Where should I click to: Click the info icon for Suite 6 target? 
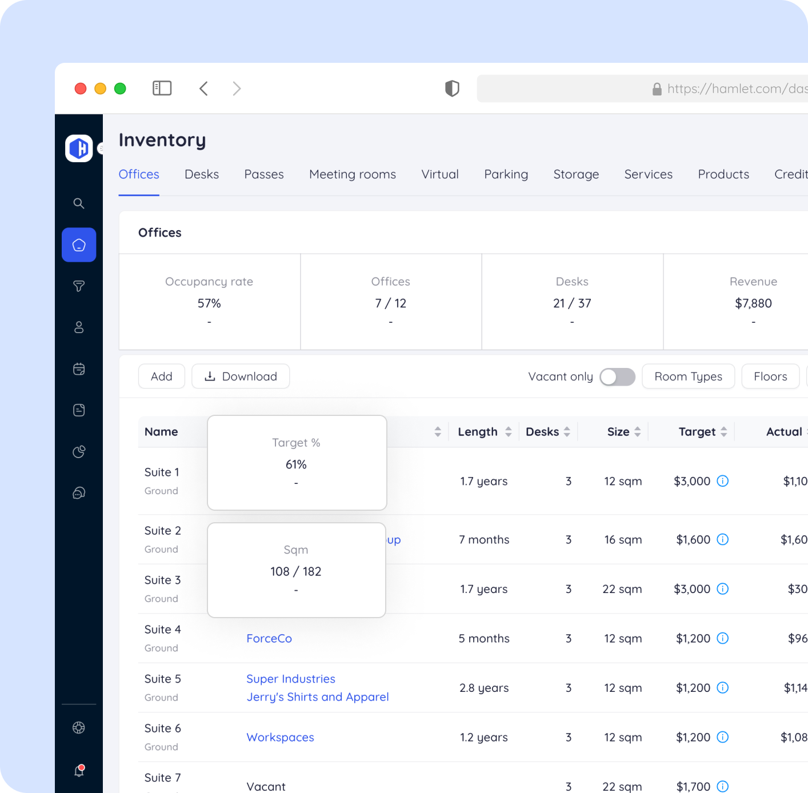pos(723,737)
